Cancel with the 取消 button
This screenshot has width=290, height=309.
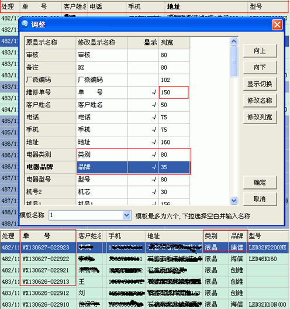click(260, 199)
